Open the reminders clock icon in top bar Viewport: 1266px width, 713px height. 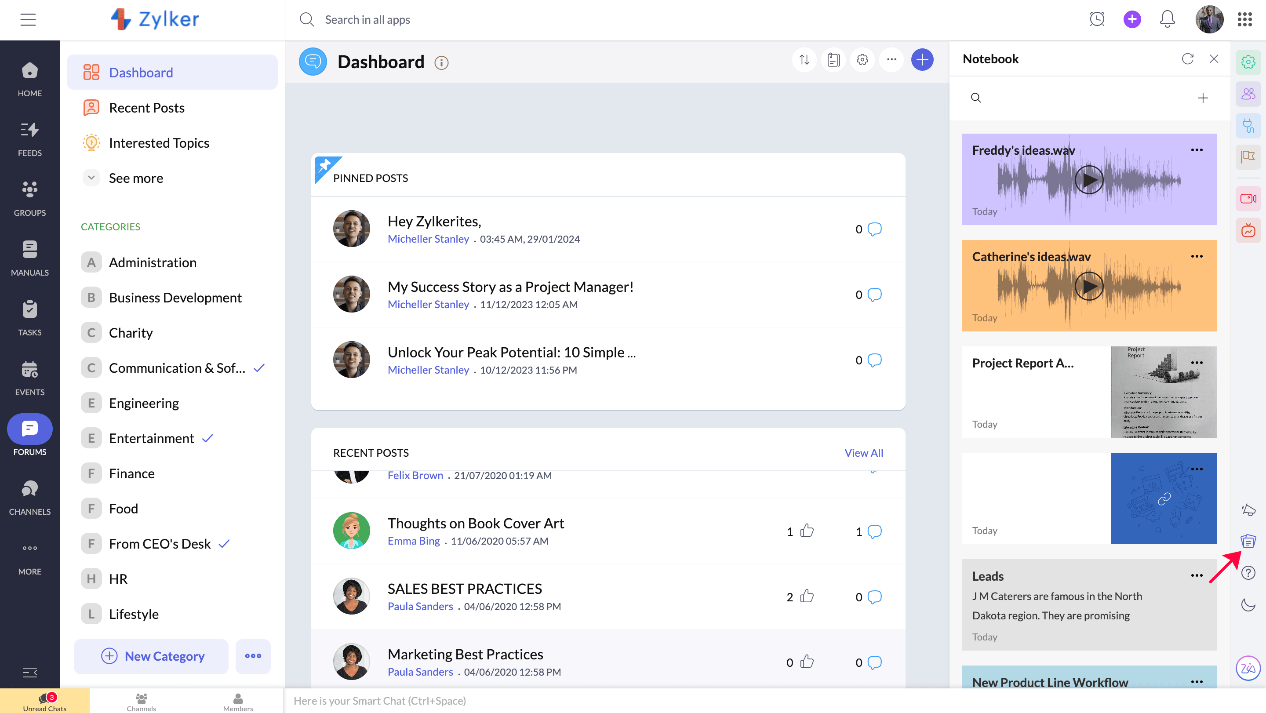(x=1097, y=20)
